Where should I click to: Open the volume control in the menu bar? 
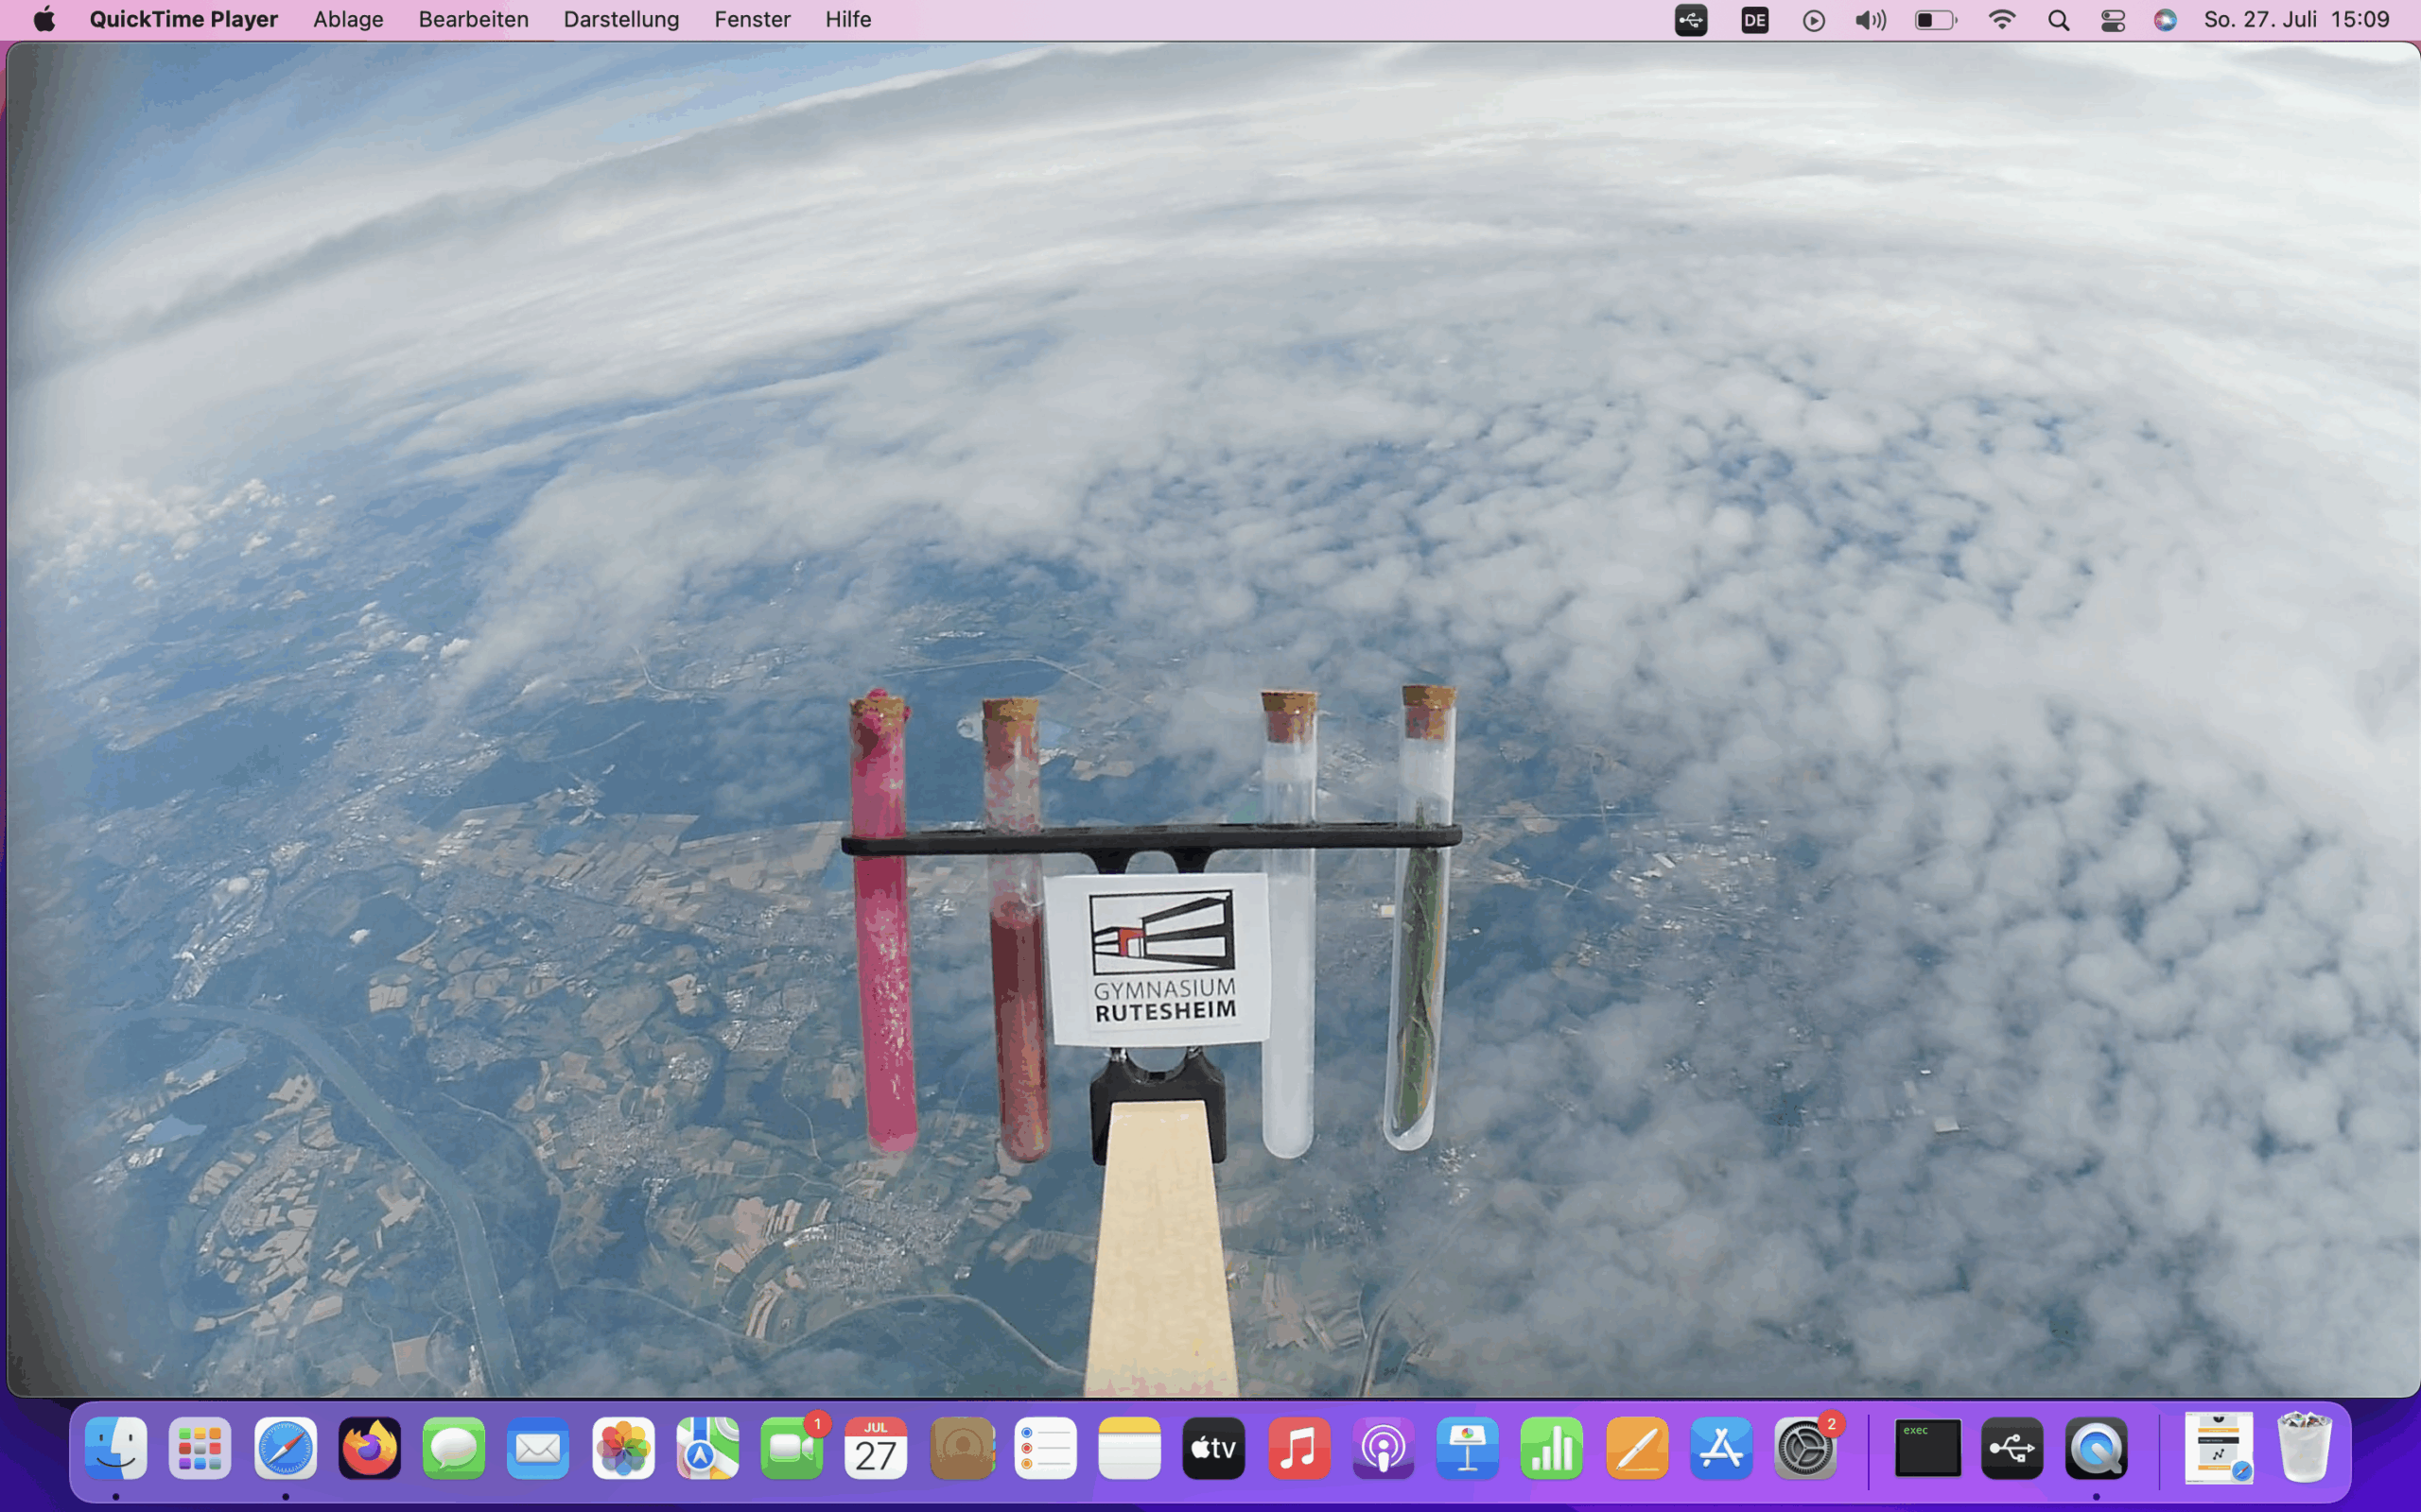pos(1869,20)
